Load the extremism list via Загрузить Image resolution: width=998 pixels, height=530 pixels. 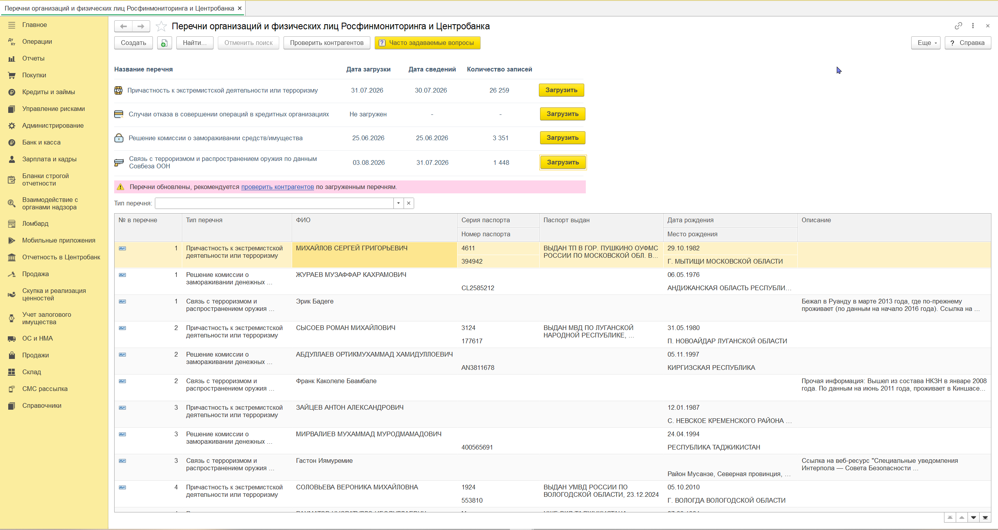(562, 90)
